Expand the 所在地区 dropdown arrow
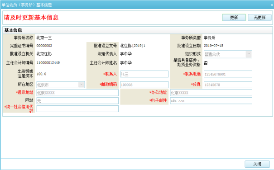The image size is (274, 170). (x=81, y=85)
